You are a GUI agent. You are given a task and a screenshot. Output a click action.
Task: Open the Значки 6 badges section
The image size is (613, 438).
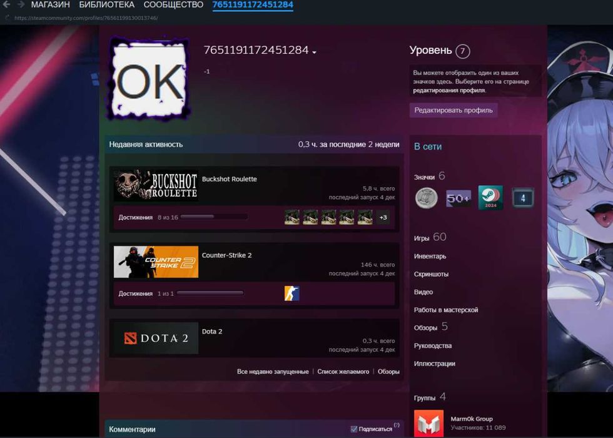(429, 176)
